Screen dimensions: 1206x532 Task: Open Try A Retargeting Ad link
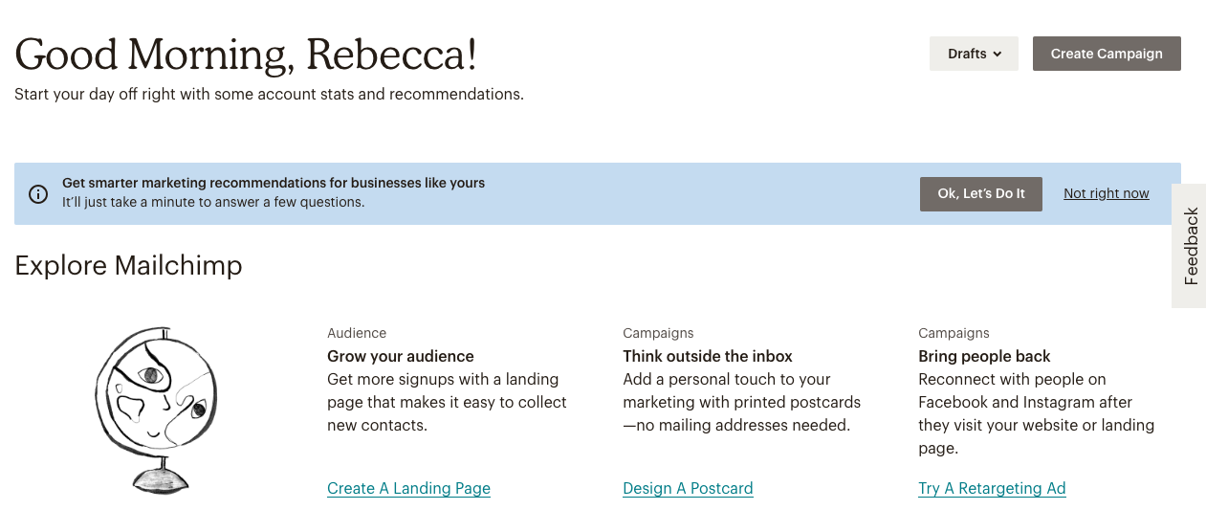[992, 488]
